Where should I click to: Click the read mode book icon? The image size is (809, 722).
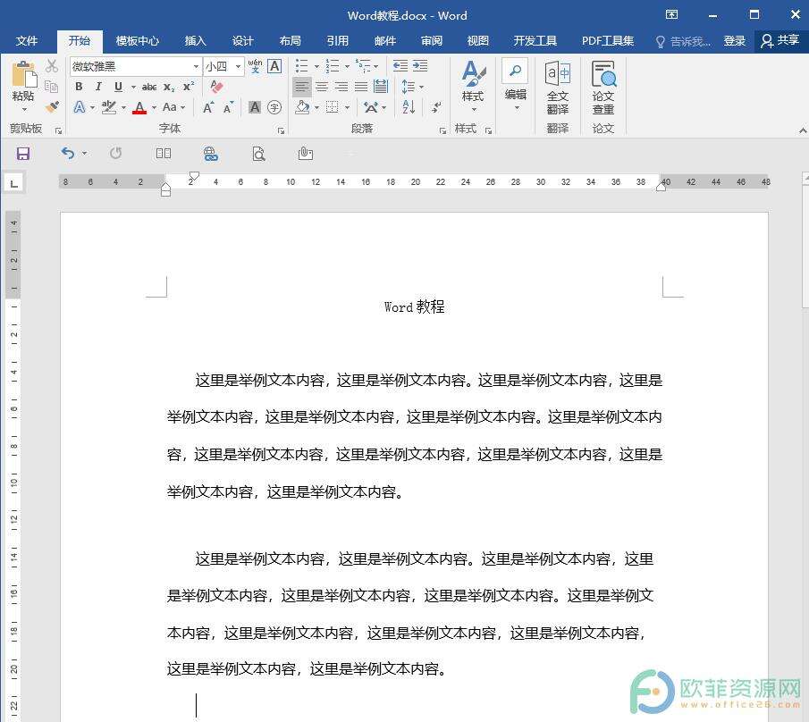[164, 153]
